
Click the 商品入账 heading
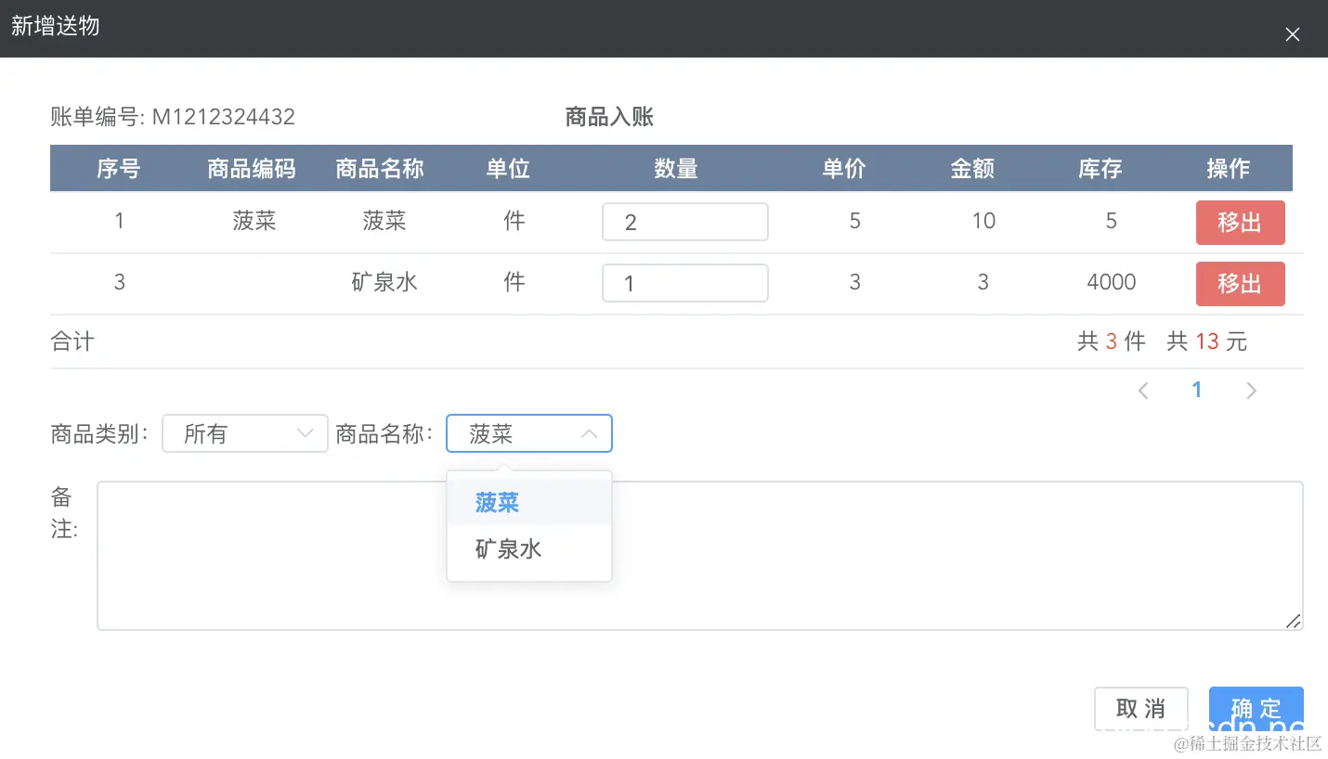coord(608,117)
